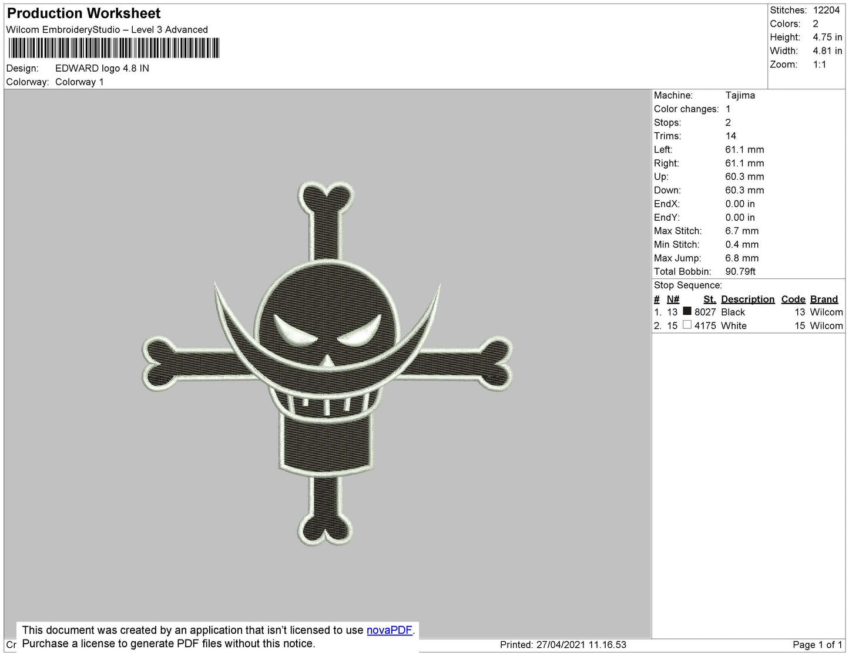Screen dimensions: 849x656
Task: Click the barcode under the worksheet title
Action: (x=113, y=48)
